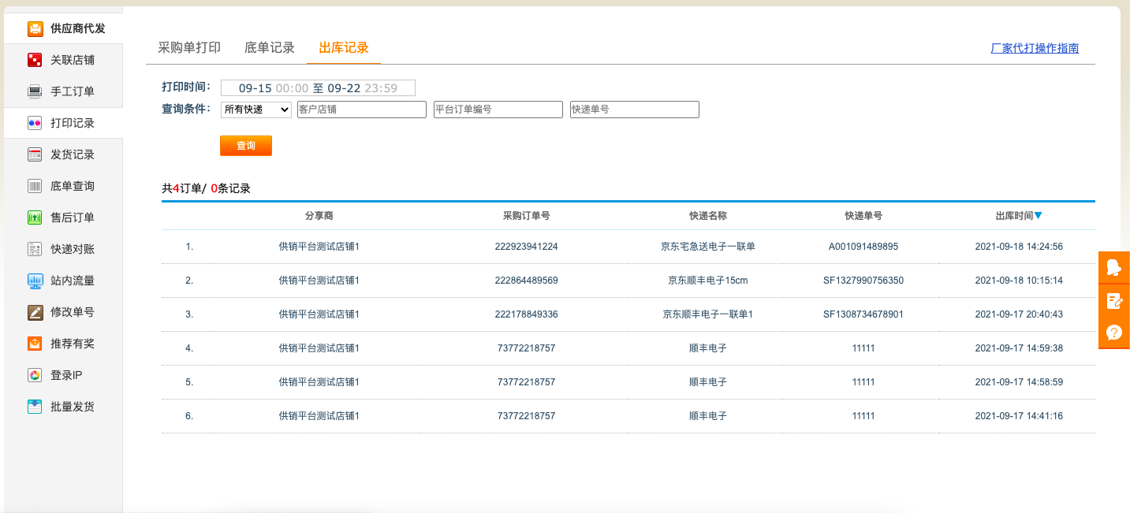Screen dimensions: 1130x513
Task: Click the 底单查询 barcode icon
Action: point(35,186)
